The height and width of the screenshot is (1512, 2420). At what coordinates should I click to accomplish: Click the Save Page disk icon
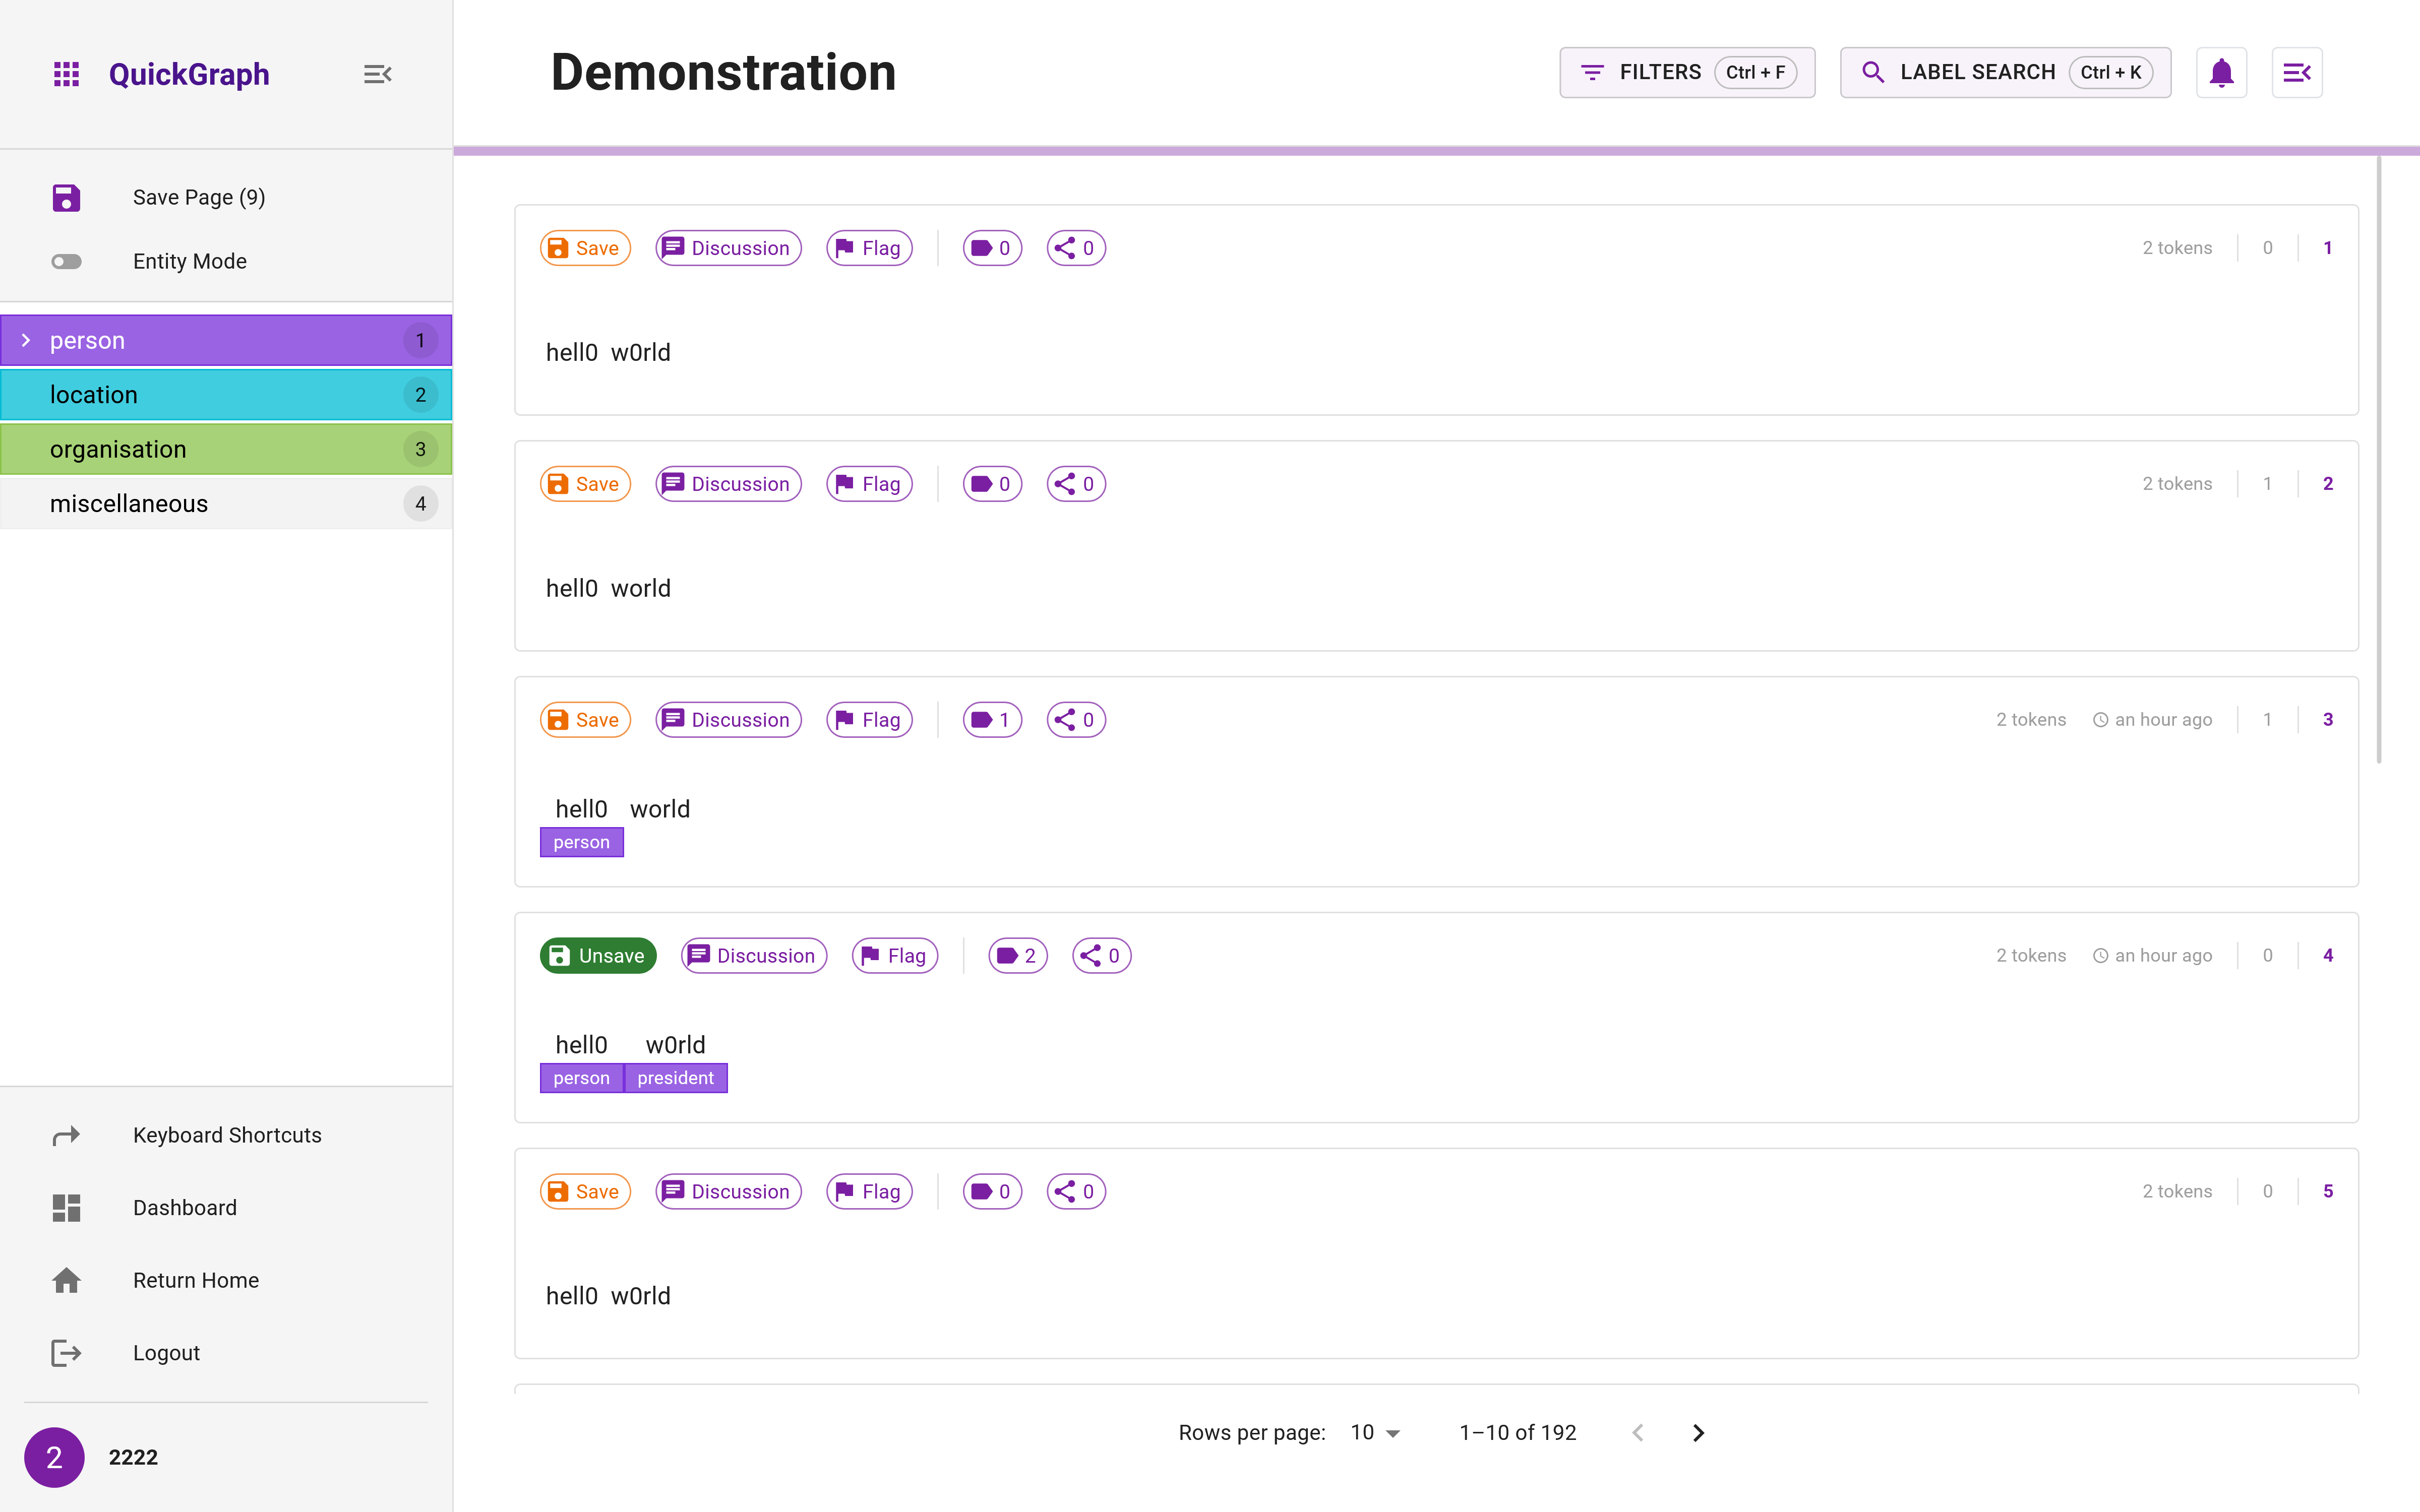click(66, 197)
